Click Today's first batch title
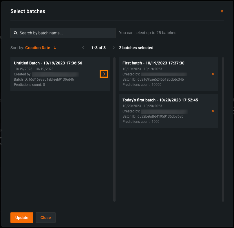Screen dimensions: 234x228 [160, 100]
